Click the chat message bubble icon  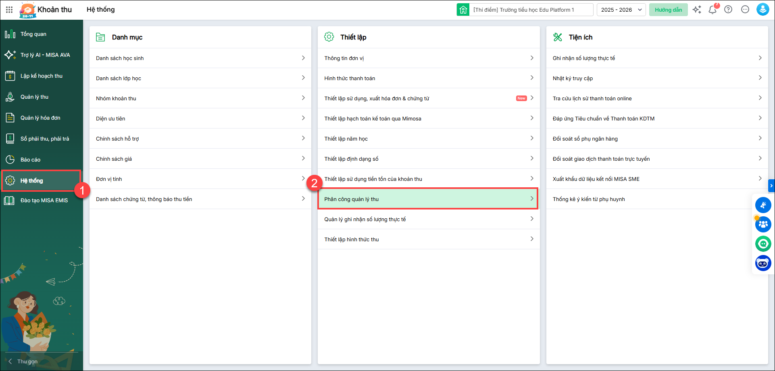click(745, 10)
